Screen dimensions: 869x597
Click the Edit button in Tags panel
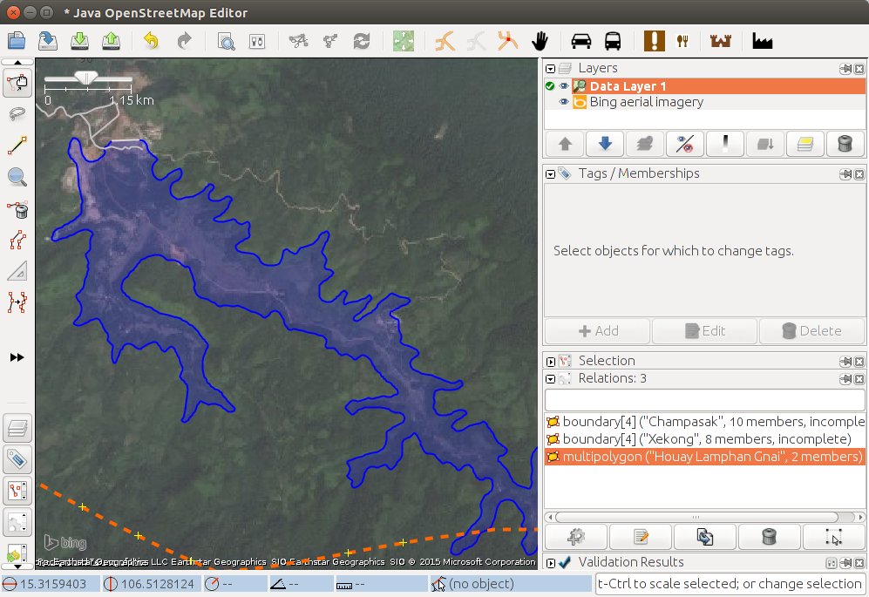tap(704, 330)
